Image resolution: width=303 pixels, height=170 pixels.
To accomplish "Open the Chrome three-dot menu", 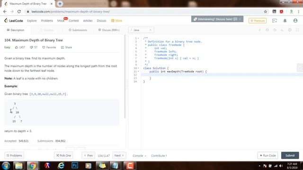I will pyautogui.click(x=299, y=11).
